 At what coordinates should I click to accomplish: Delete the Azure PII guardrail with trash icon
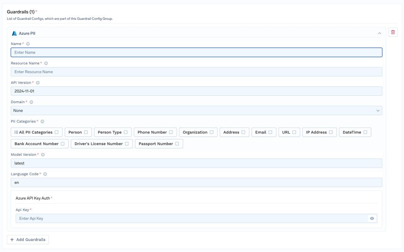coord(393,32)
